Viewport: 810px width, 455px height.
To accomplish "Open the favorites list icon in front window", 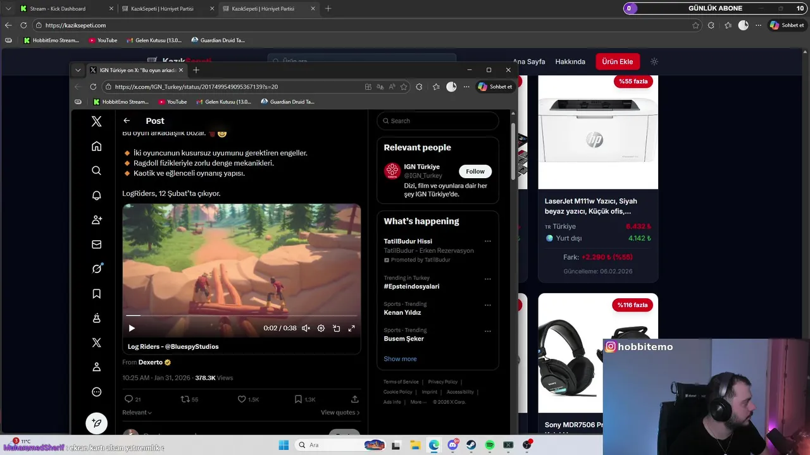I will click(x=436, y=87).
